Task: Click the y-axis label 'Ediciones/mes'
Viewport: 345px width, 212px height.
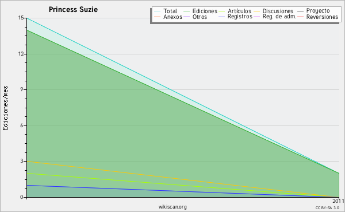Action: 5,108
